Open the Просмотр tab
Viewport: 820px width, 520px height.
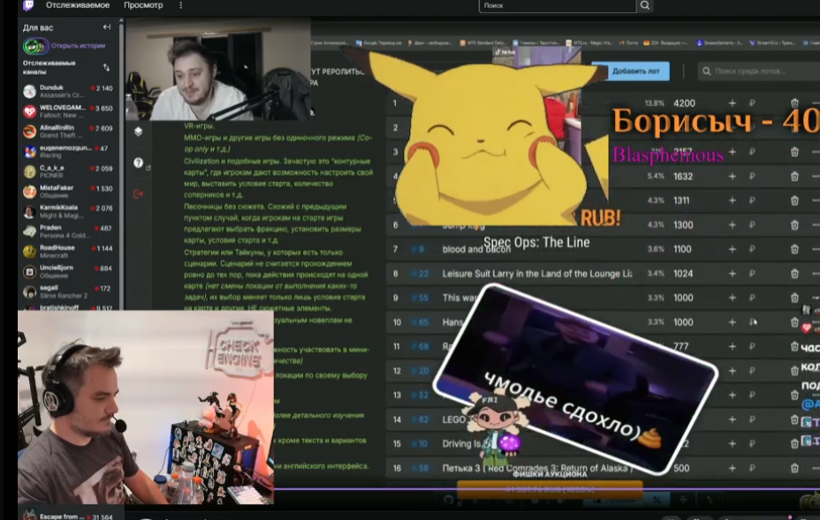tap(143, 5)
